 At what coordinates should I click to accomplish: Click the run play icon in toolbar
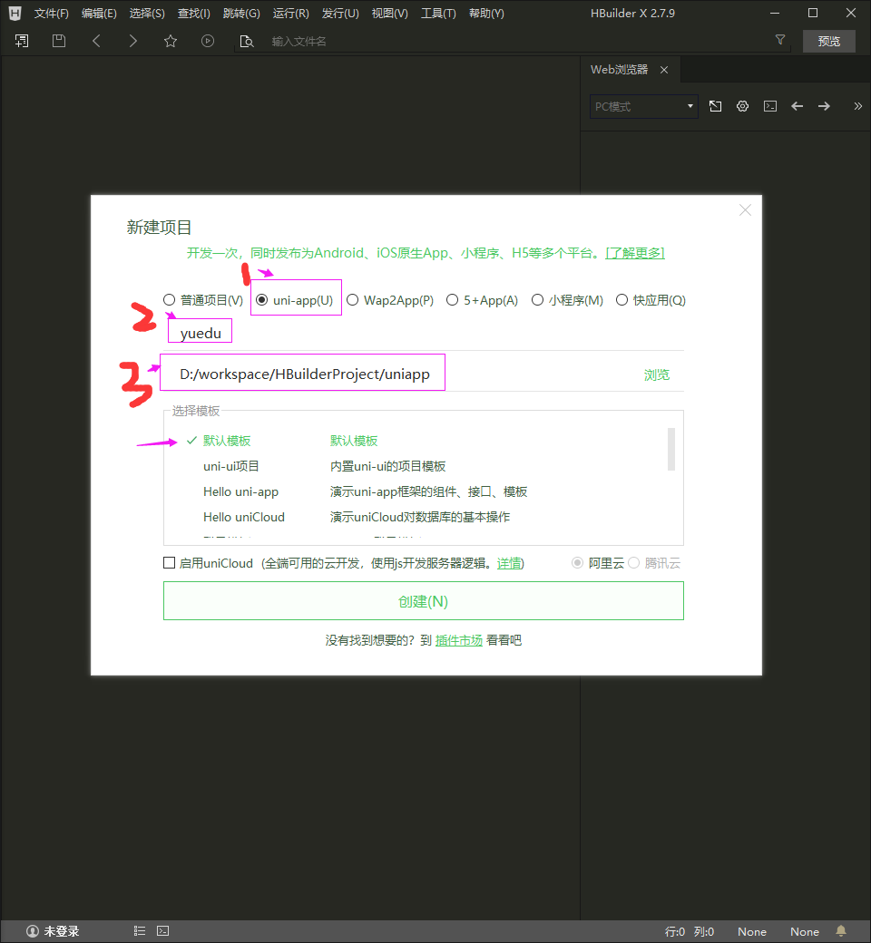208,41
